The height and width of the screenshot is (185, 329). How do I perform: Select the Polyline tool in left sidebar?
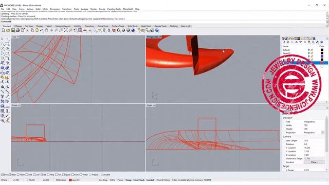pos(3,44)
